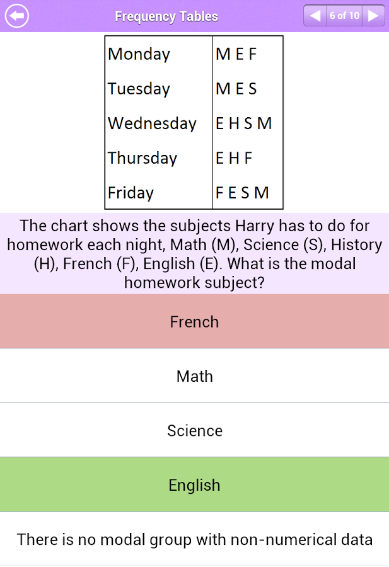Click the 'E H S M' subjects cell
This screenshot has height=567, width=389.
(243, 123)
